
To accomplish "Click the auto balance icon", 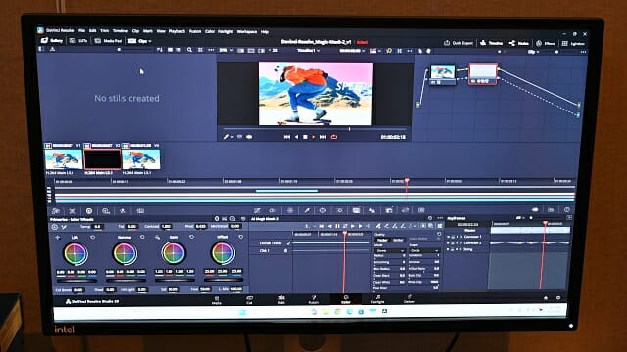I will [x=55, y=227].
